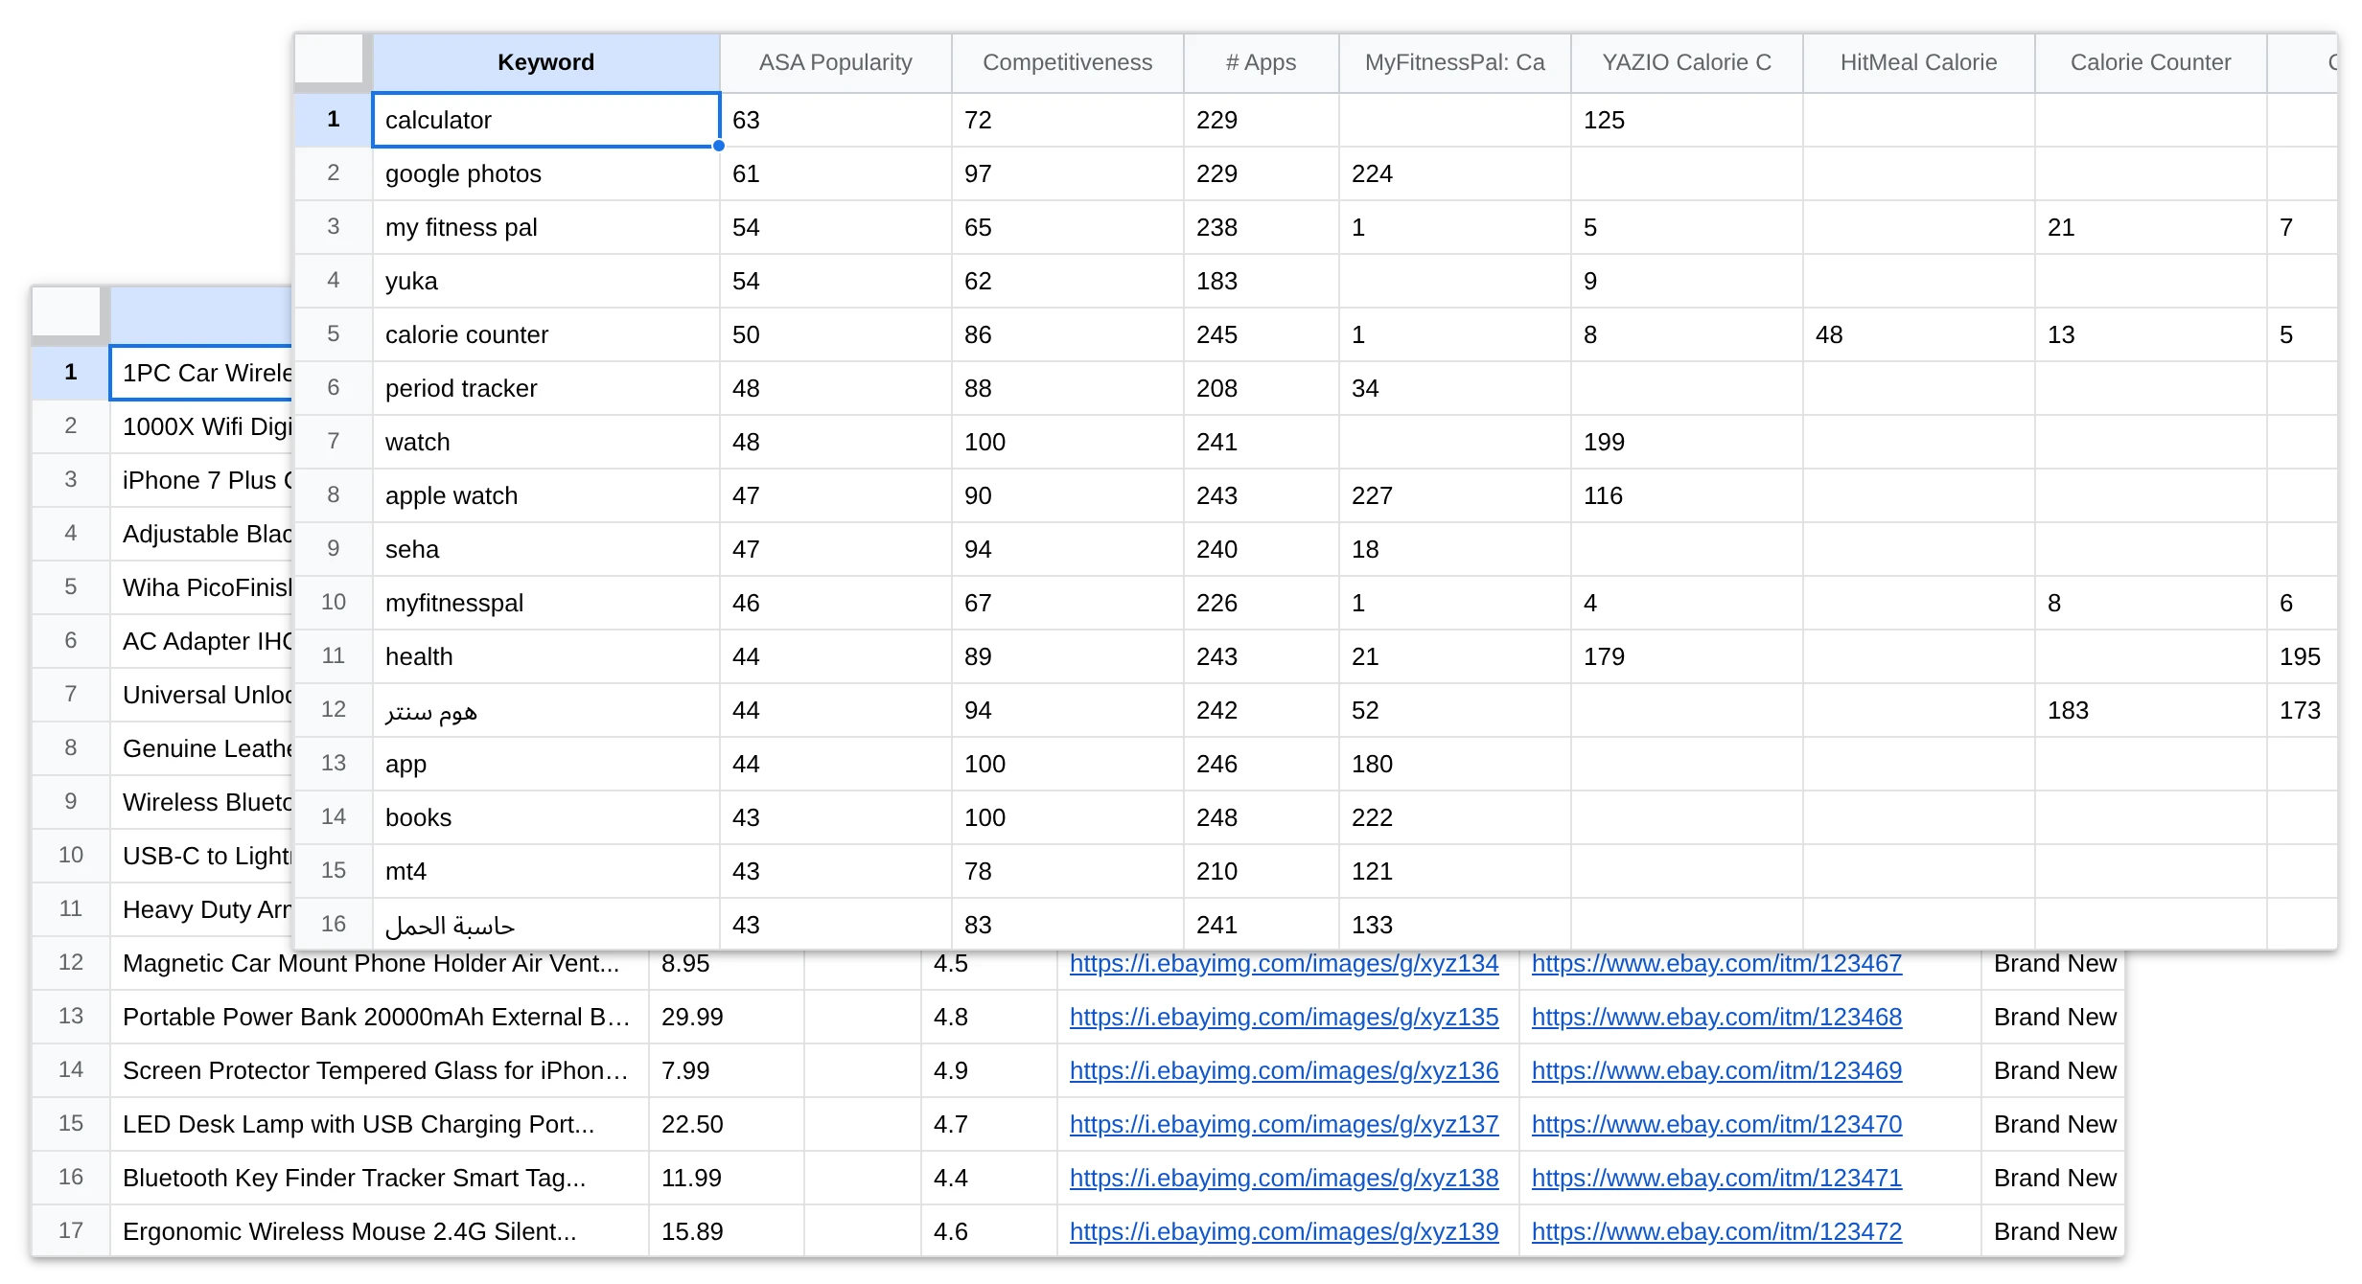The height and width of the screenshot is (1284, 2362).
Task: Open eBay item link 123467
Action: pos(1717,963)
